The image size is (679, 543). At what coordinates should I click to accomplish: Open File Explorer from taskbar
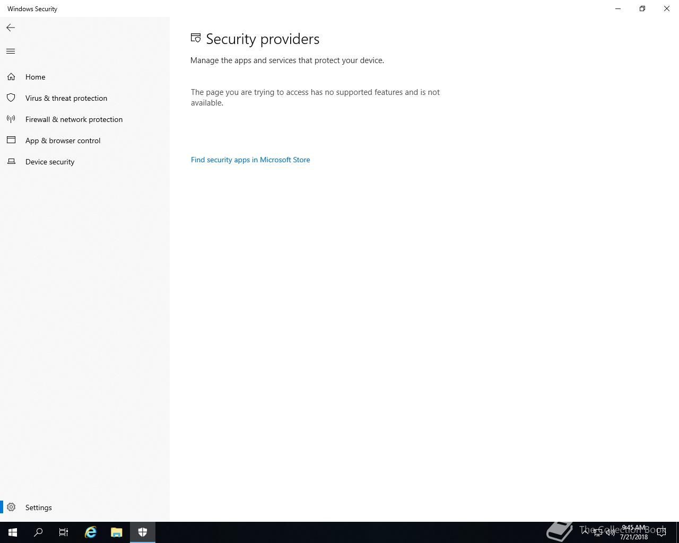(x=117, y=532)
